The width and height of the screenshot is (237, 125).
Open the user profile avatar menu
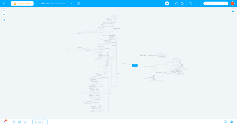click(232, 3)
